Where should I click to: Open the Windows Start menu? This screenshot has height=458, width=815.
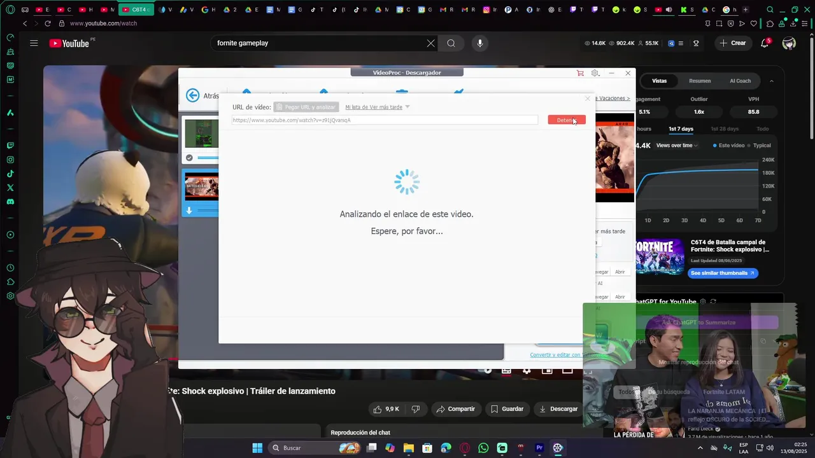pos(257,448)
